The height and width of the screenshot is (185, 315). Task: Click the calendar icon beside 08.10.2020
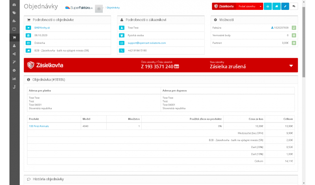[28, 35]
